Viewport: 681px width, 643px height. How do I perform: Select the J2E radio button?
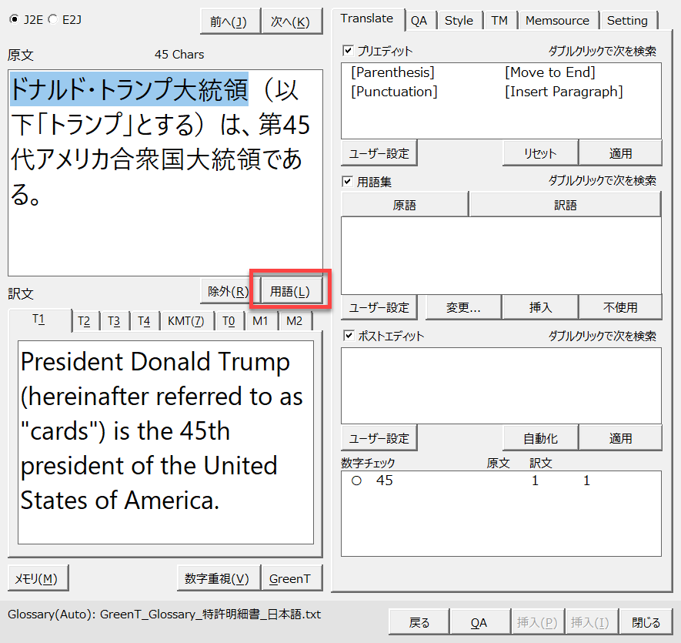13,19
